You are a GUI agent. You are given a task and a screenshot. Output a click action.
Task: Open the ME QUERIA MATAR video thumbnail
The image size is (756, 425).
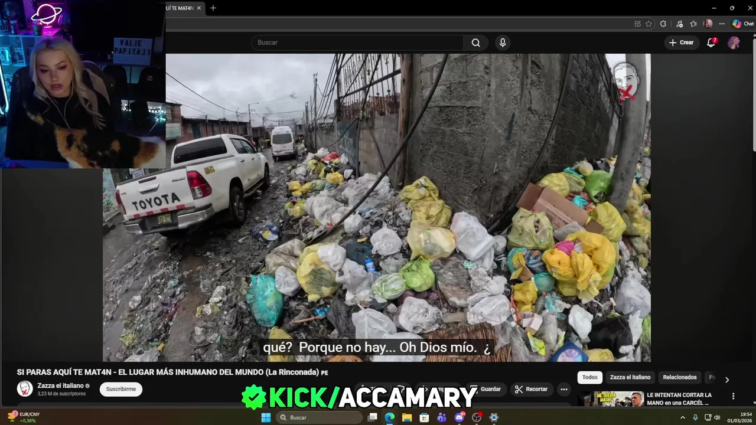pos(611,399)
